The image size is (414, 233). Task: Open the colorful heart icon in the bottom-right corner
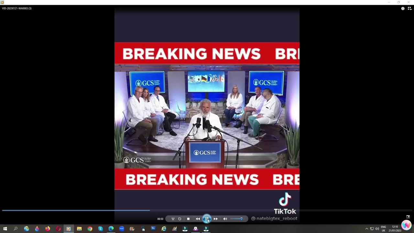coord(406,225)
